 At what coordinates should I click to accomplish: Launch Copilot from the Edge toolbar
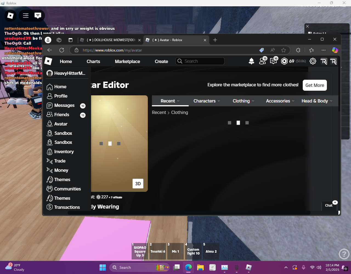(x=335, y=50)
